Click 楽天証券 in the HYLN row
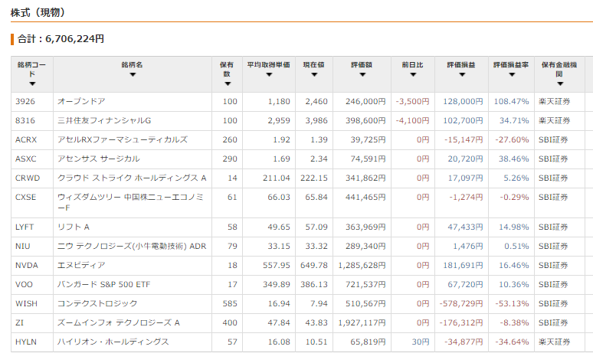Viewport: 593px width, 363px height. tap(554, 342)
